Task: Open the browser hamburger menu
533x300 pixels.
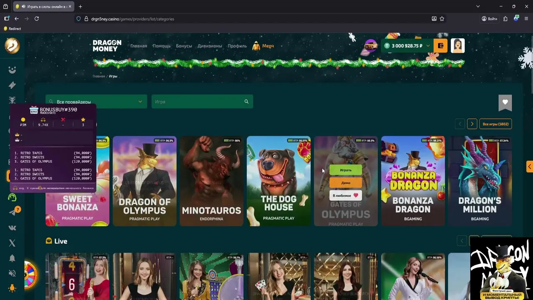Action: [x=526, y=19]
